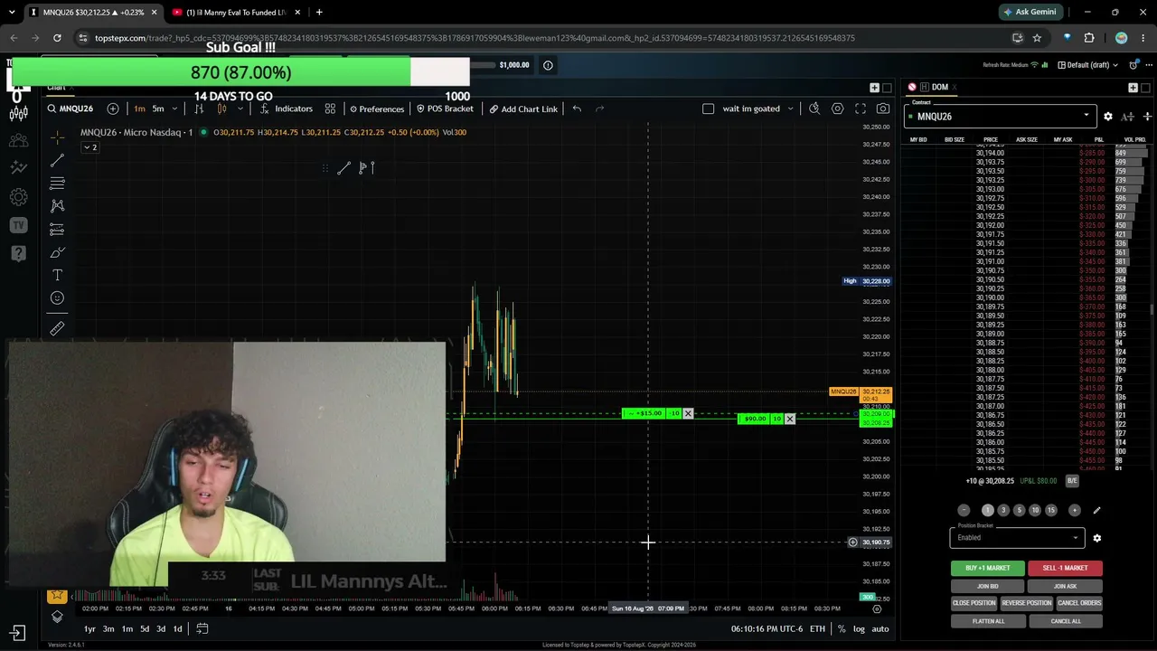The height and width of the screenshot is (651, 1157).
Task: Select the 1m timeframe
Action: tap(139, 108)
